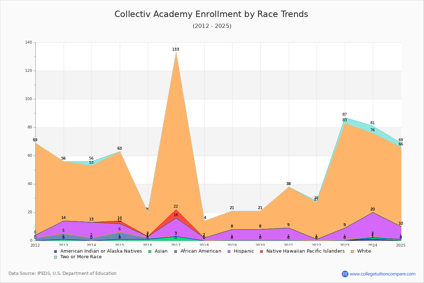This screenshot has width=424, height=283.
Task: Click the 2020 x-axis year label
Action: pyautogui.click(x=260, y=245)
